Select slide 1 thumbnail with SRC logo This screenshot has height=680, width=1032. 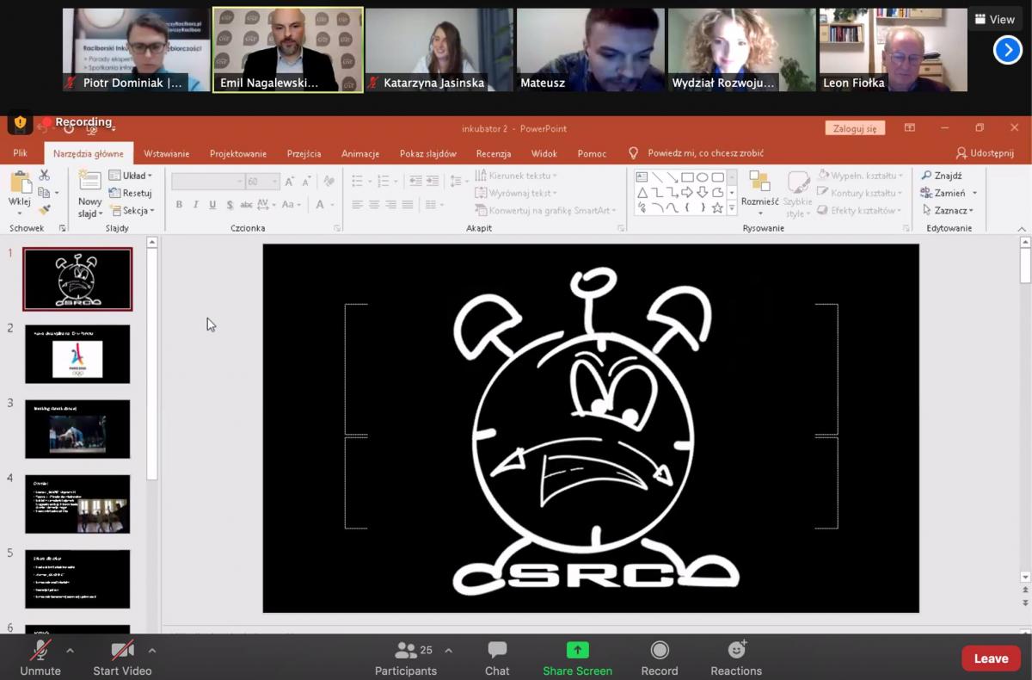77,279
